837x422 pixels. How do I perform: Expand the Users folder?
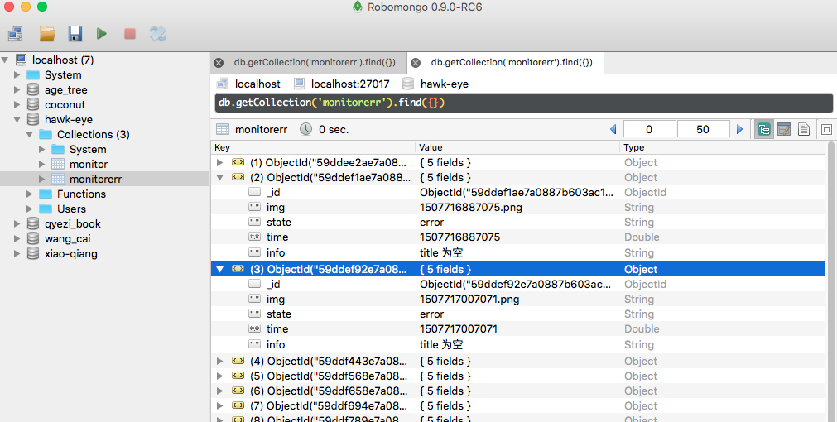30,209
